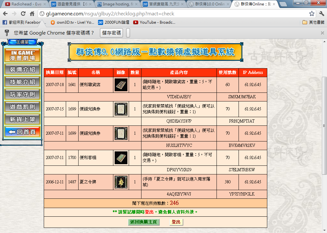327x233 pixels.
Task: Reload the page with refresh icon
Action: point(23,14)
